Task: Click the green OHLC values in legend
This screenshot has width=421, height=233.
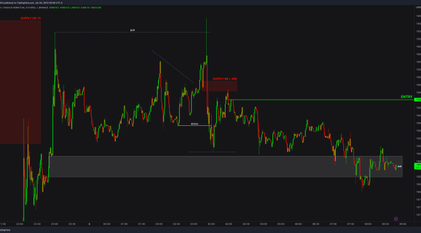Action: (x=75, y=8)
